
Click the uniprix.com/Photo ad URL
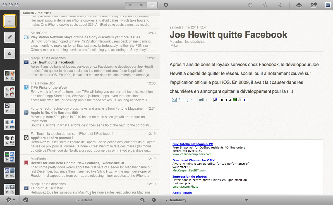[x=185, y=187]
